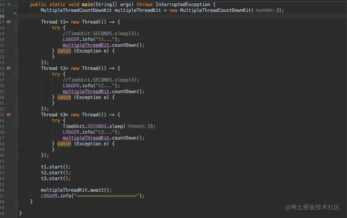The image size is (347, 218).
Task: Click the lambda gutter icon at line 33
Action: [x=9, y=115]
